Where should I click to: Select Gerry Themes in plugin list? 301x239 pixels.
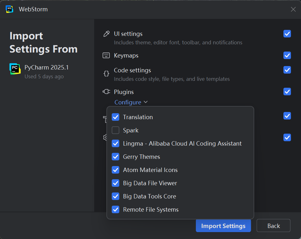pyautogui.click(x=141, y=157)
